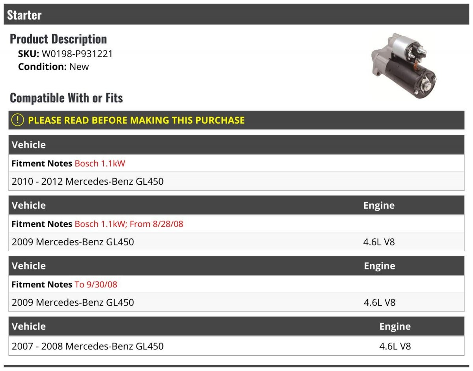This screenshot has height=371, width=473.
Task: Click Engine header above the From 8/28/08 note
Action: click(x=379, y=205)
